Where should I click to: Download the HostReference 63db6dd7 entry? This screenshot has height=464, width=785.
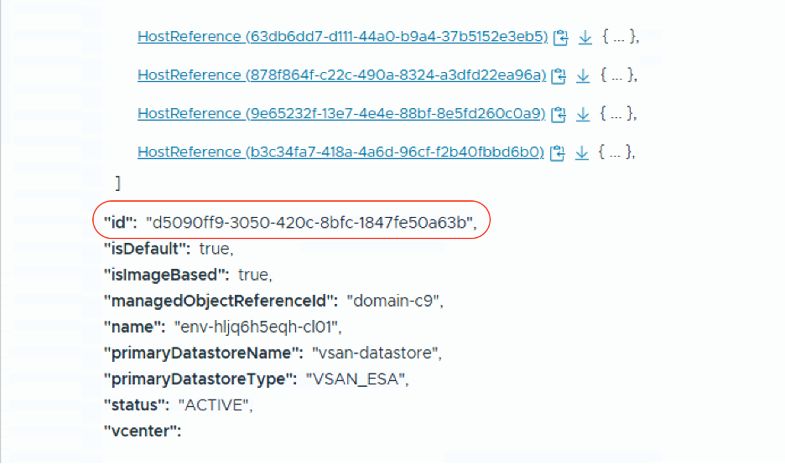coord(585,37)
